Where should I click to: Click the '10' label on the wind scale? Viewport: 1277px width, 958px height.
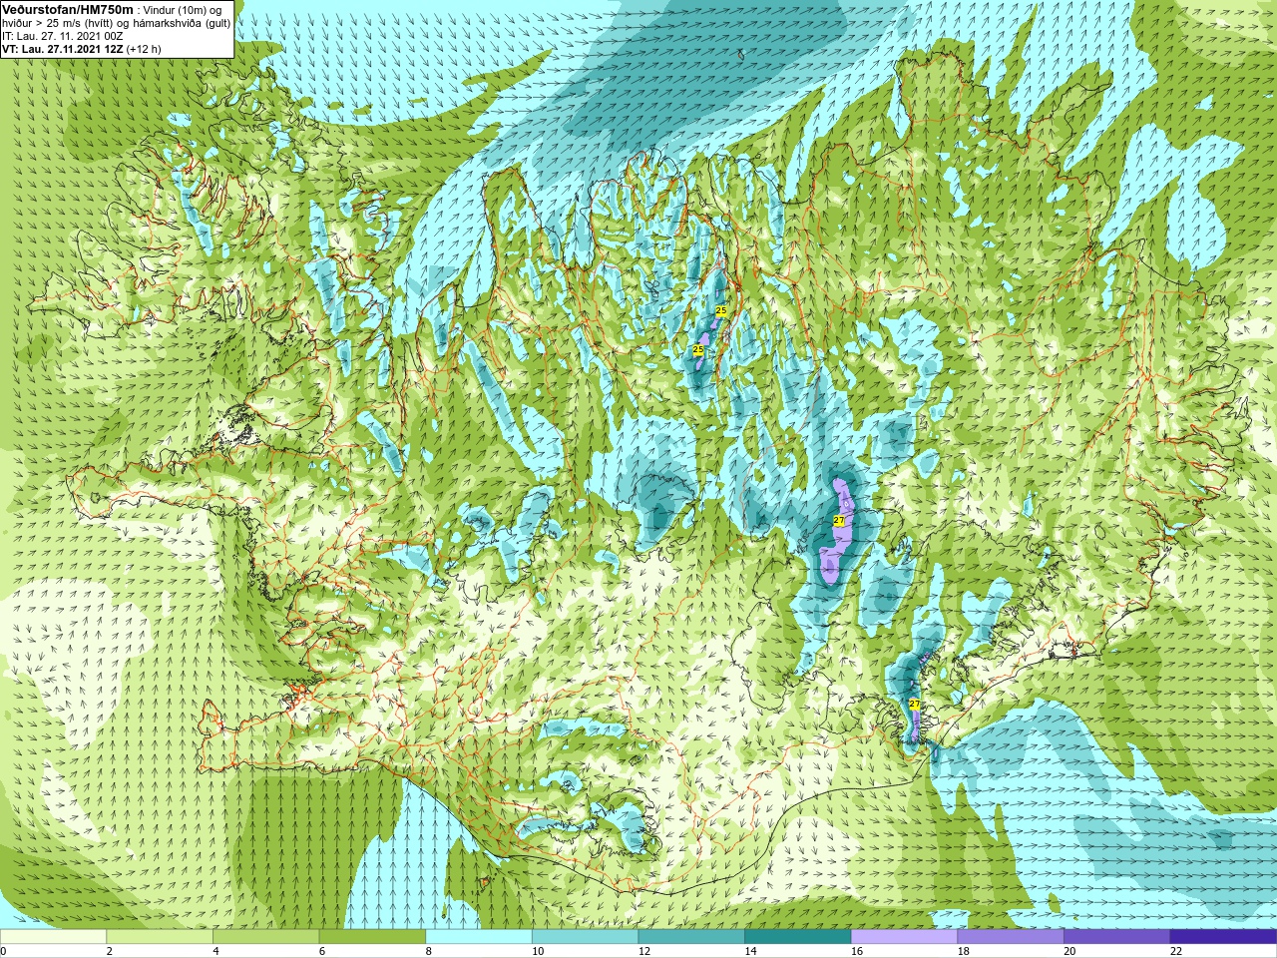point(538,951)
